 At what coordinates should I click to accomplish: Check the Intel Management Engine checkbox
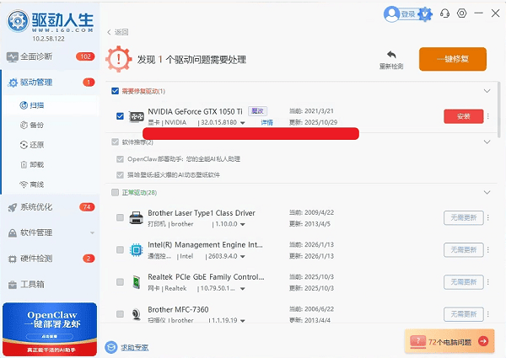pos(120,249)
